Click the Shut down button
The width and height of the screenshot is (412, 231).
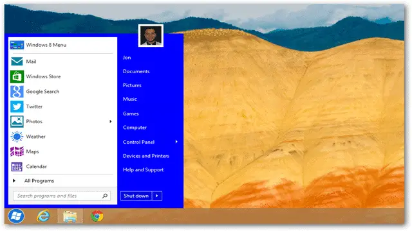click(136, 196)
